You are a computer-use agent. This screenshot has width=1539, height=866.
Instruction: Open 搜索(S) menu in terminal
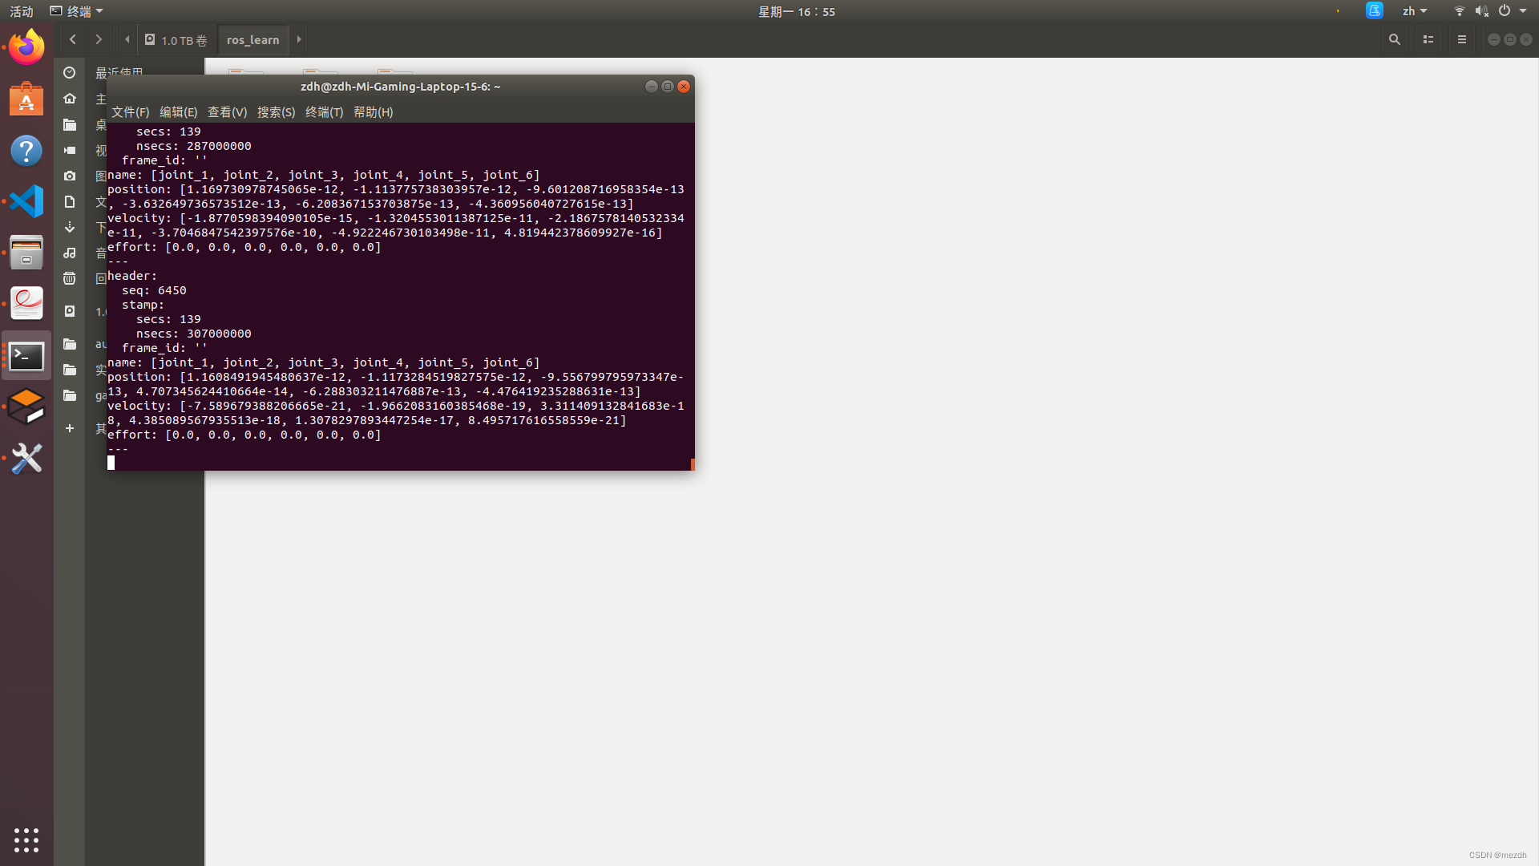pos(276,112)
